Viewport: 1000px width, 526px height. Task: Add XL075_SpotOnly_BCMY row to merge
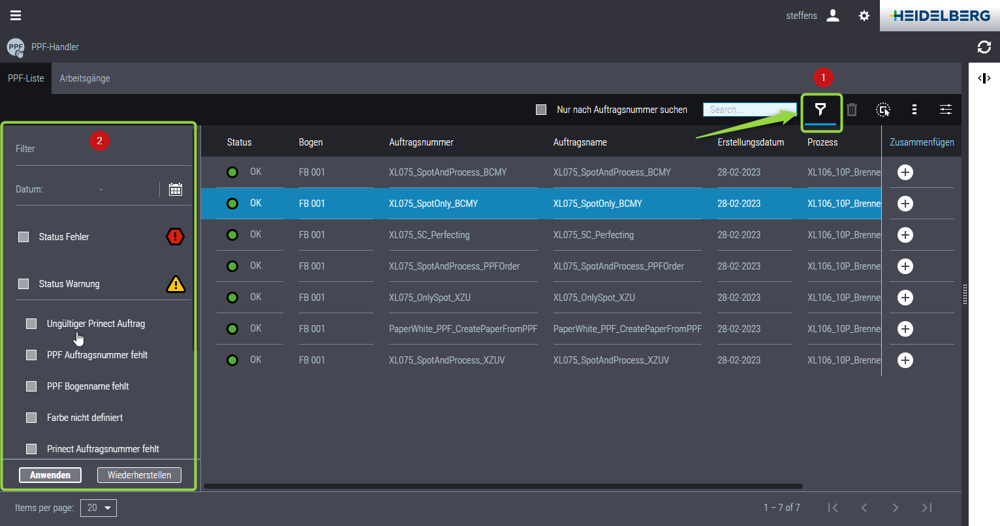point(905,204)
